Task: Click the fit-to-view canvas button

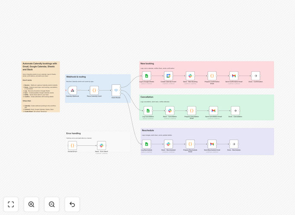Action: (11, 204)
